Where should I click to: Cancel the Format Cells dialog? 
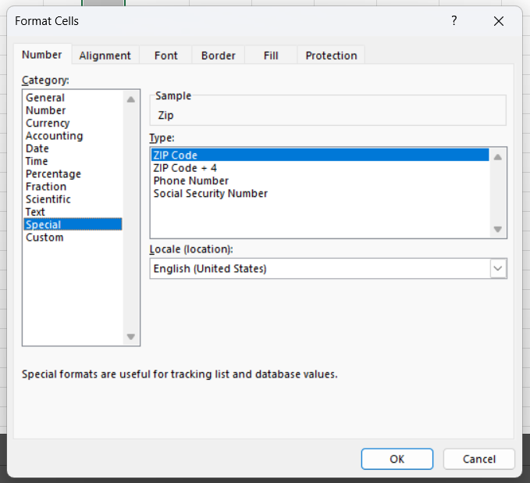click(478, 459)
